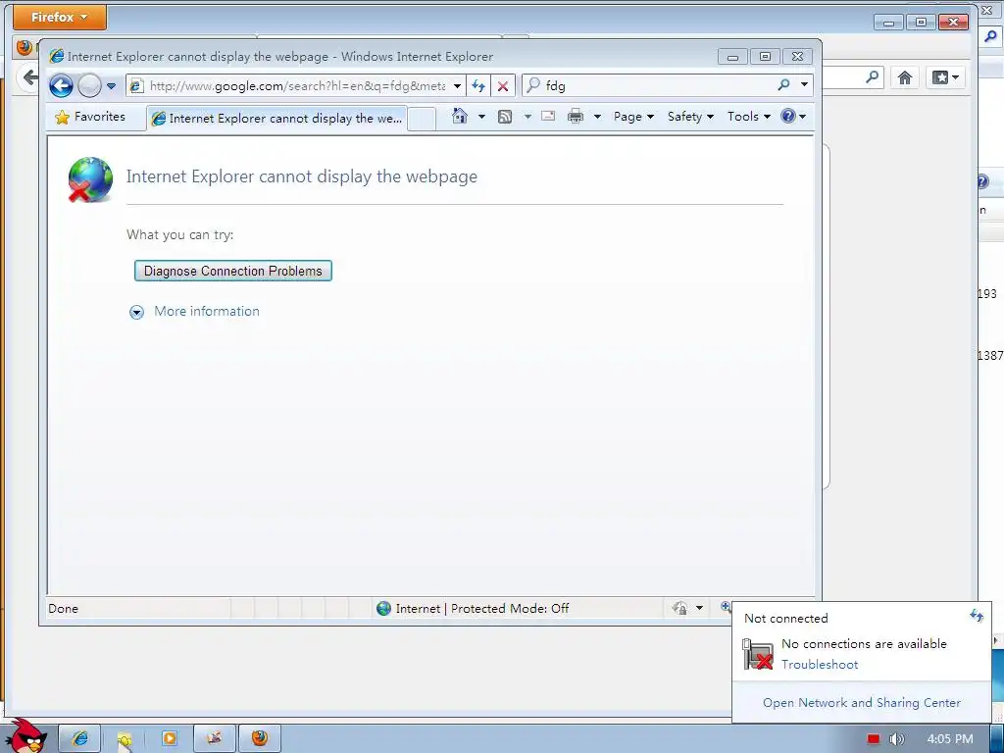Click Internet Explorer taskbar icon
1004x753 pixels.
pos(80,738)
